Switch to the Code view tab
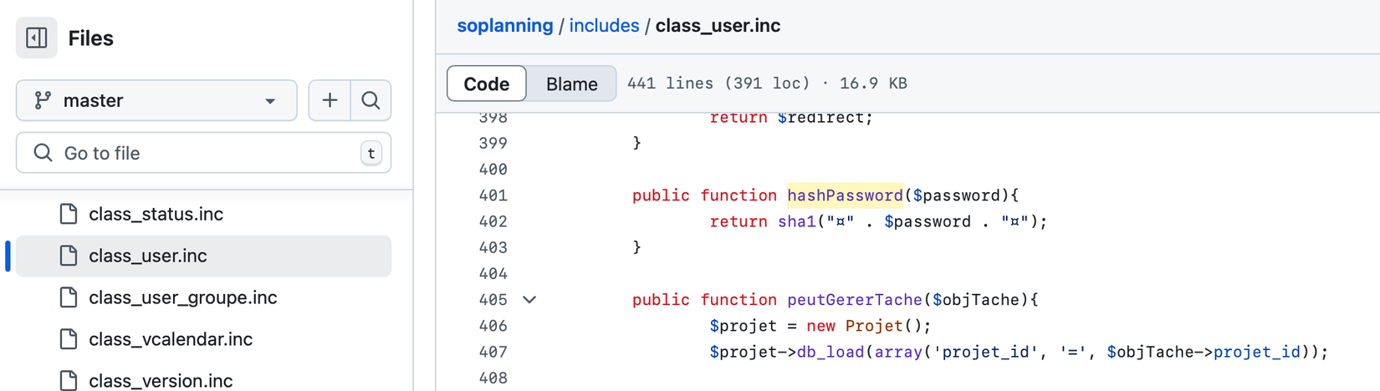This screenshot has height=391, width=1380. [487, 84]
